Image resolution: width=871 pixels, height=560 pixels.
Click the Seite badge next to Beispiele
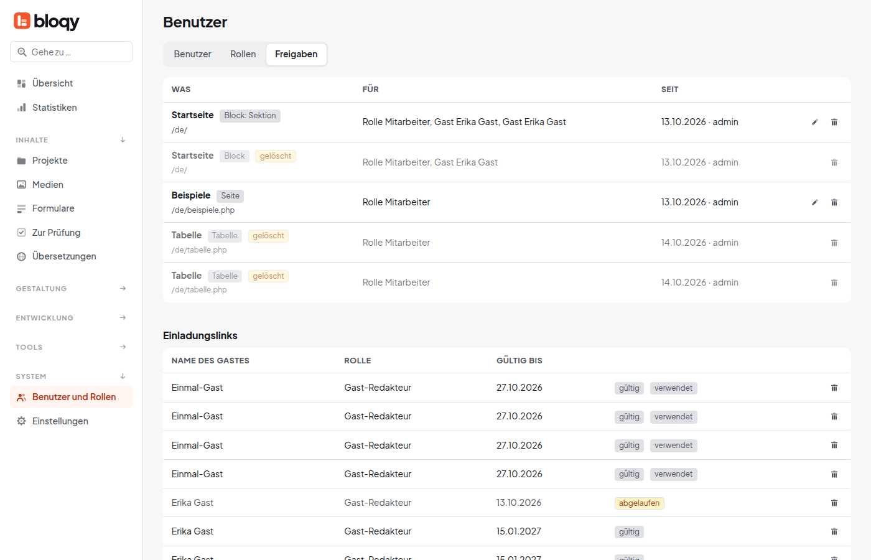230,196
